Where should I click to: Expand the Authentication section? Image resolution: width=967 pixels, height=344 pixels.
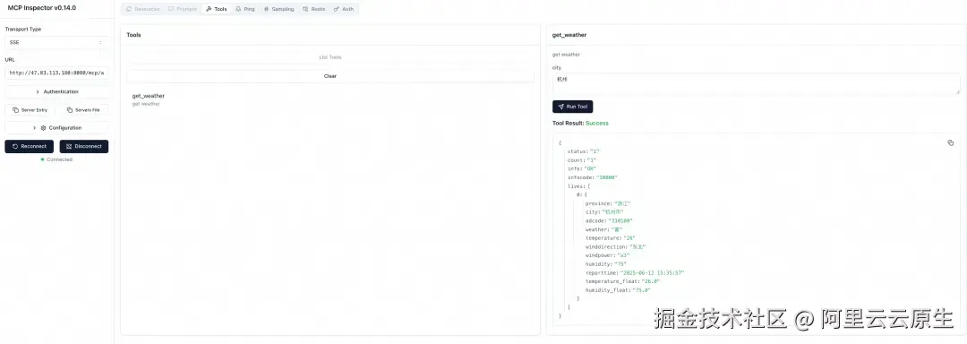(x=56, y=92)
